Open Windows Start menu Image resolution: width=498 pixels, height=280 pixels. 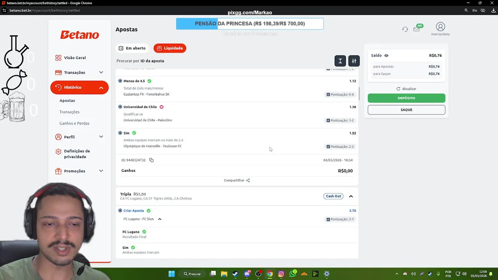pyautogui.click(x=172, y=274)
